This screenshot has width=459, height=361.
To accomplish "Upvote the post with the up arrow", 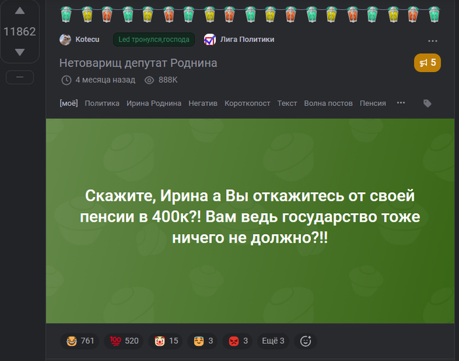I will pos(20,11).
